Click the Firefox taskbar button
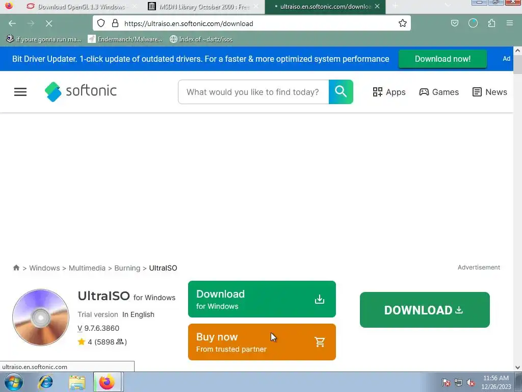 107,382
